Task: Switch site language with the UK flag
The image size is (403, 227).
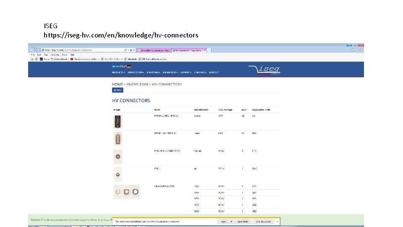Action: coord(123,66)
